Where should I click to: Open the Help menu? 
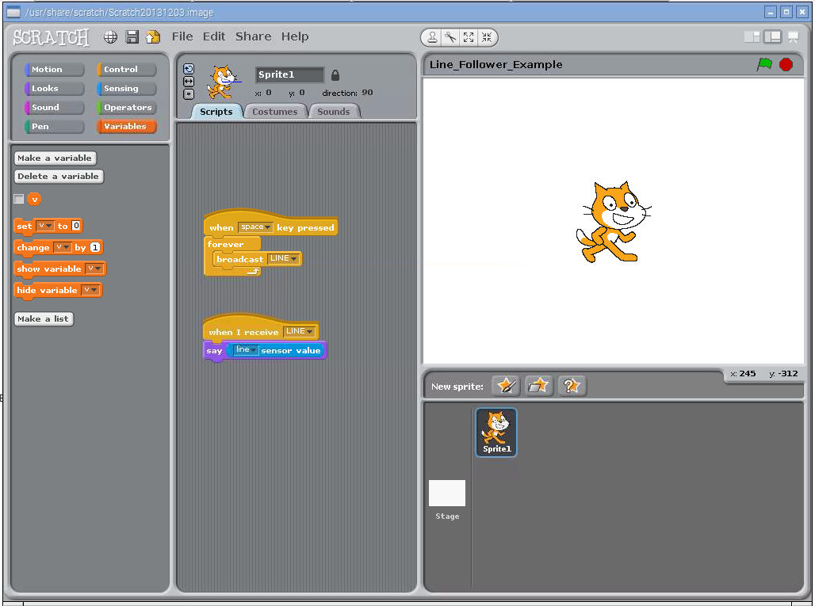tap(295, 36)
